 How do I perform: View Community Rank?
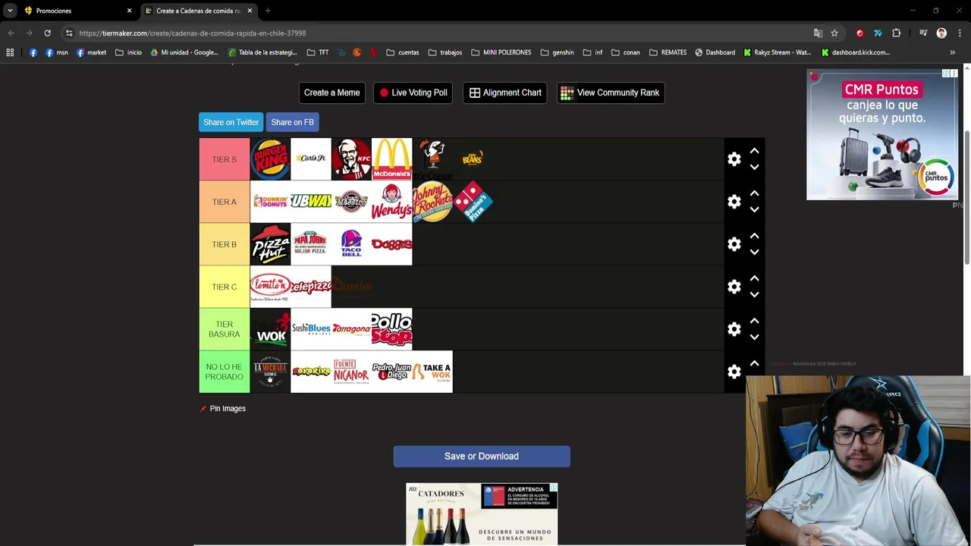click(610, 93)
